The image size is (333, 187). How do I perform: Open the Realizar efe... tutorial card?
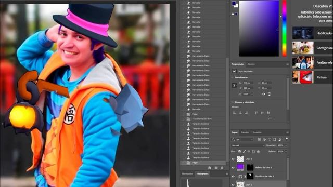click(x=312, y=62)
